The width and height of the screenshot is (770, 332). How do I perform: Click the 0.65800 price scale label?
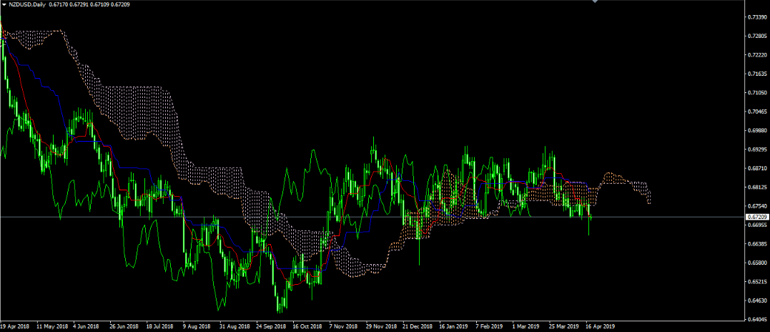(756, 263)
